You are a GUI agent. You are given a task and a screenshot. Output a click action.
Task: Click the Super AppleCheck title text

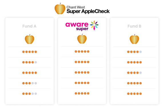click(x=88, y=11)
